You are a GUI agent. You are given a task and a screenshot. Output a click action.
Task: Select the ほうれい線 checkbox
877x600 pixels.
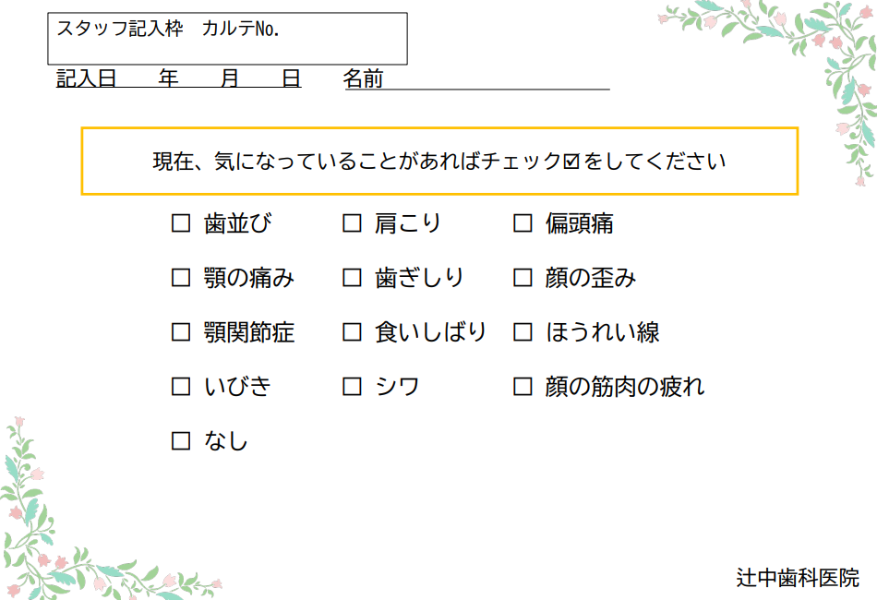coord(523,332)
